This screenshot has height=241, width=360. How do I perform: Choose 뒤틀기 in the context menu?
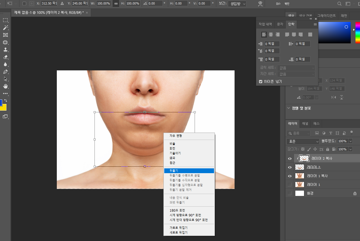[x=189, y=171]
